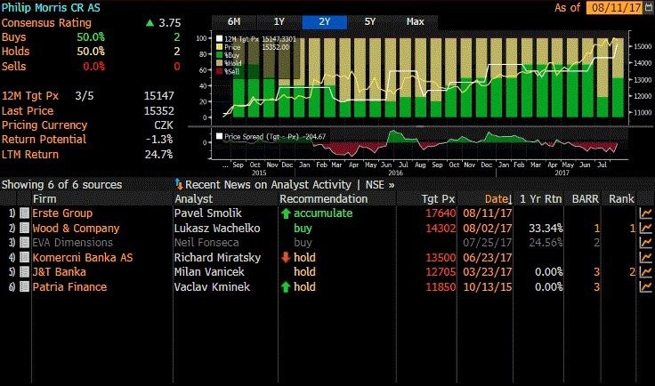
Task: Click the Last Price value 15352
Action: click(x=158, y=111)
